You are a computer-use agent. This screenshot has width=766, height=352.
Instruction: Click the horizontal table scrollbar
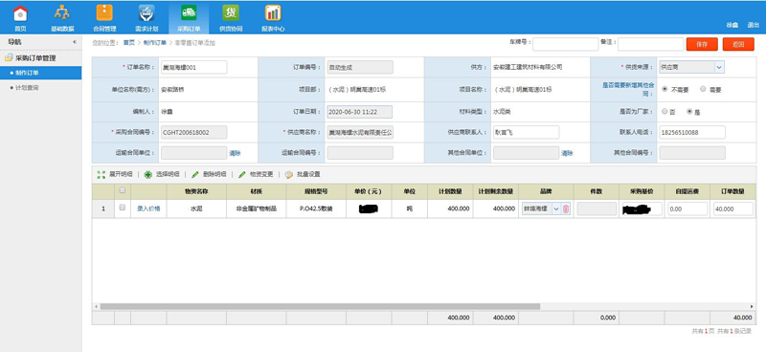(x=320, y=307)
